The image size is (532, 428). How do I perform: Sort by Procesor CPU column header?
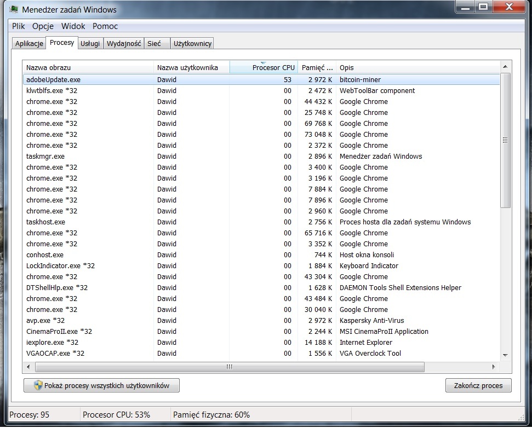[264, 67]
